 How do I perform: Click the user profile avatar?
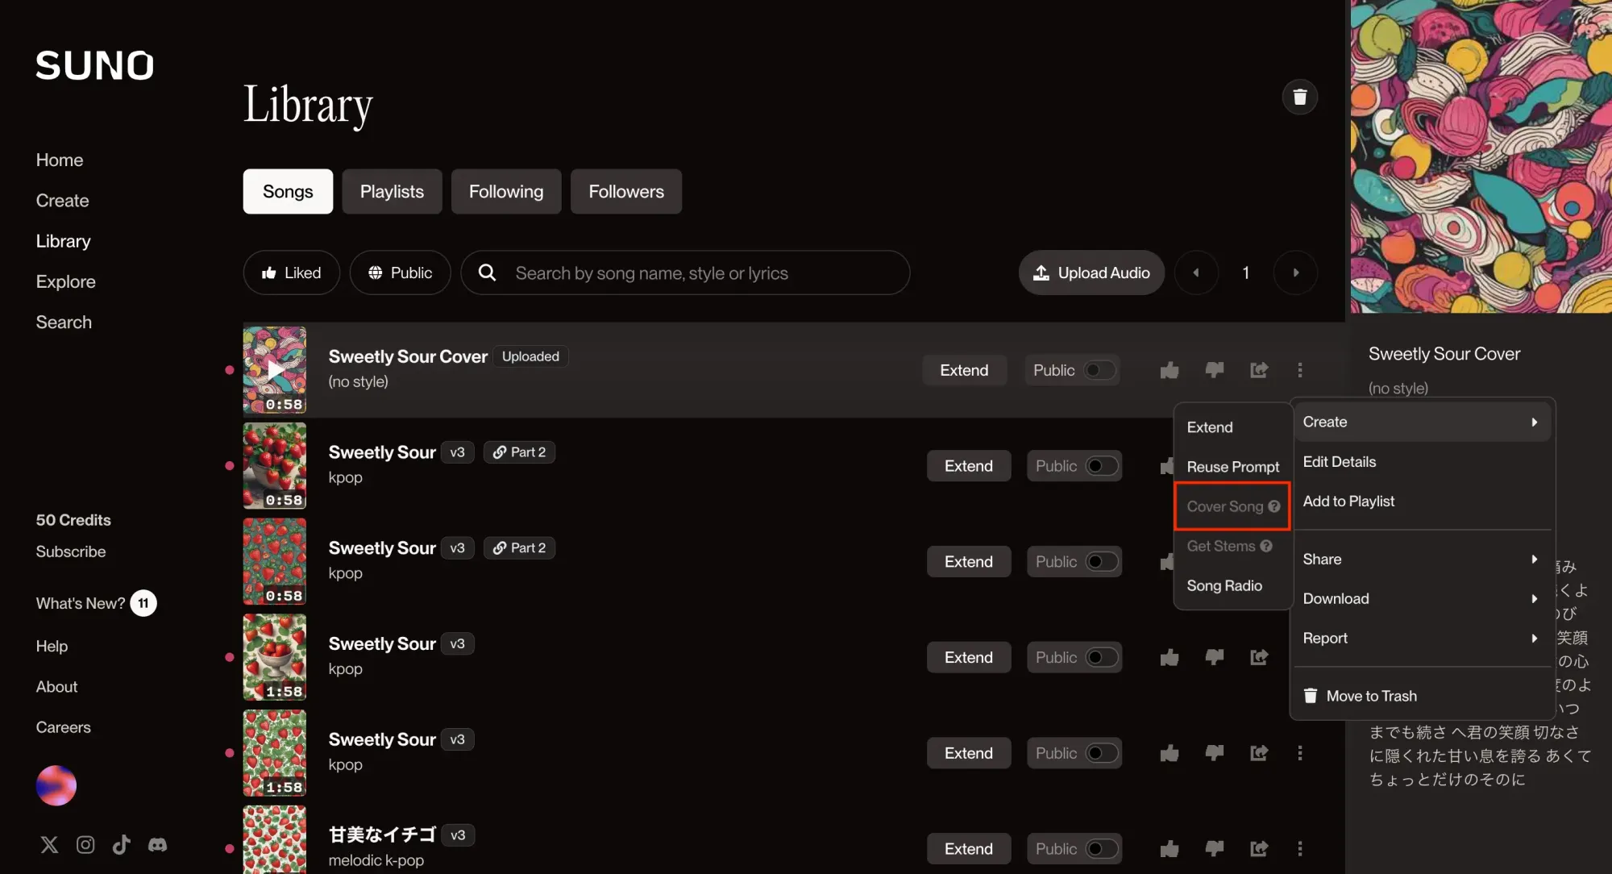click(x=56, y=785)
